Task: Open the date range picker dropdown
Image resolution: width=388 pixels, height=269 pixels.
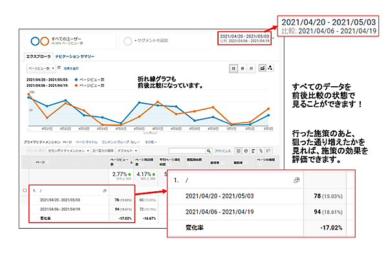Action: (x=244, y=38)
